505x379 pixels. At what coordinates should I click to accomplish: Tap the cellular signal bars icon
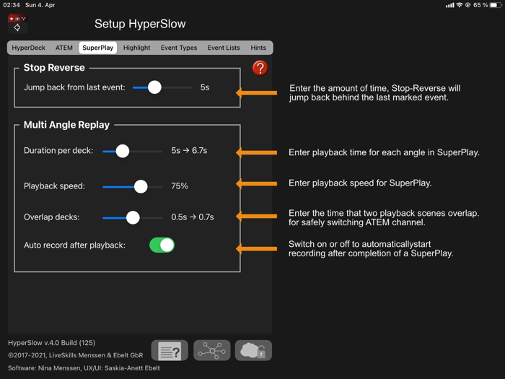click(x=450, y=5)
